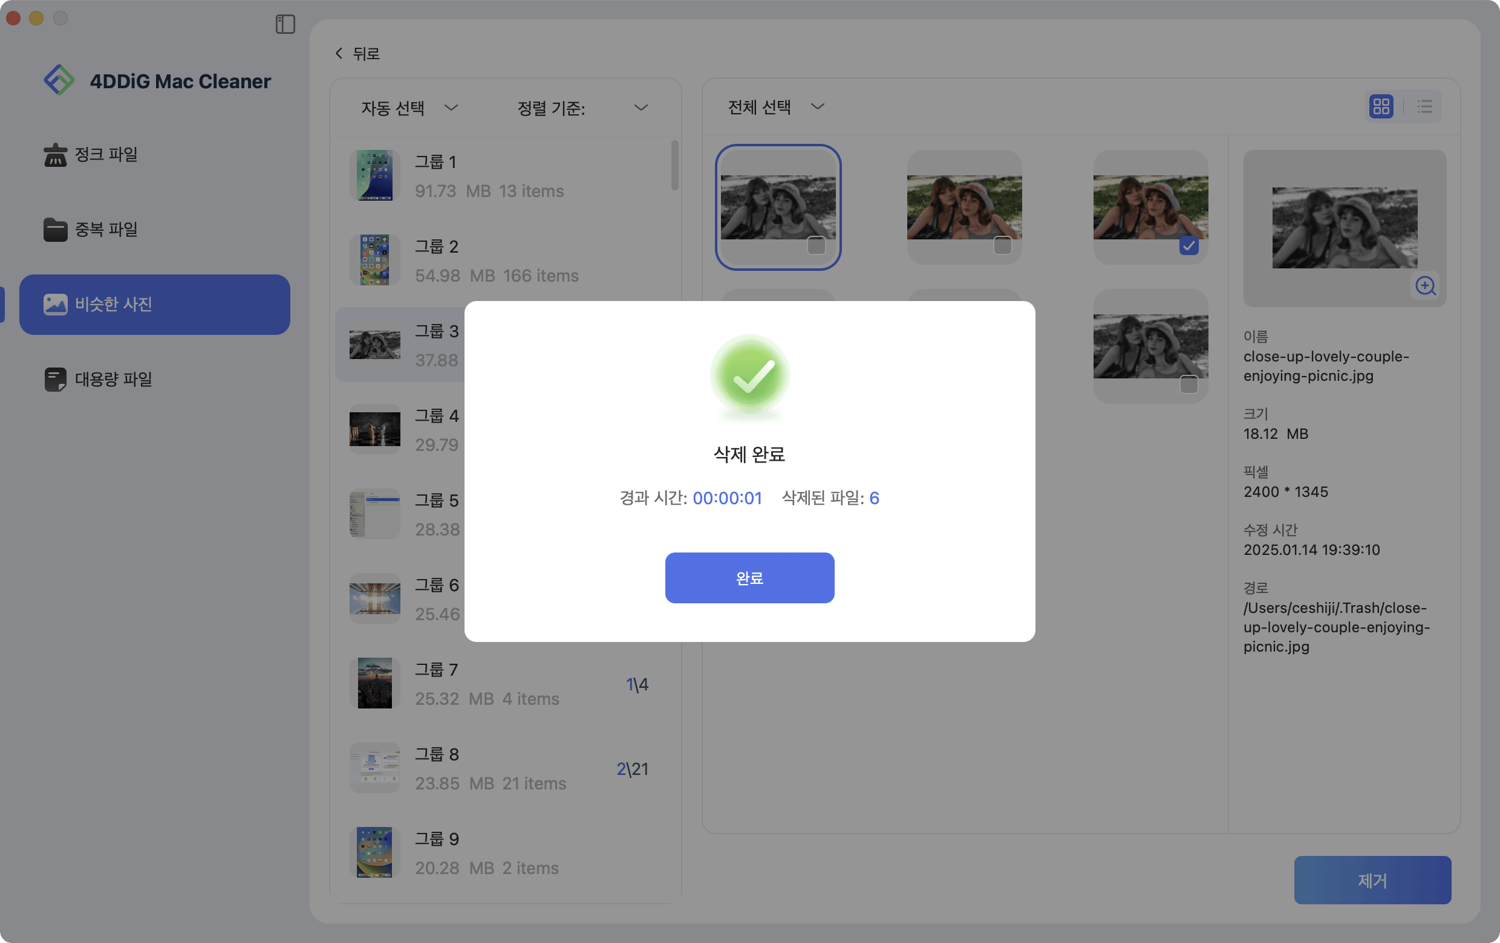Select the 그룹 7 thumbnail
This screenshot has height=943, width=1500.
(x=374, y=683)
